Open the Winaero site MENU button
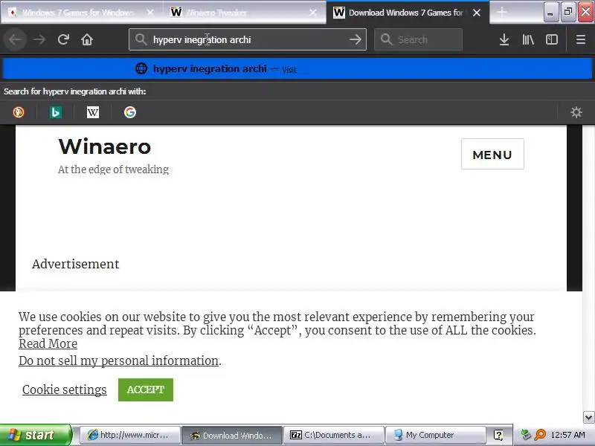Viewport: 595px width, 446px height. tap(492, 154)
